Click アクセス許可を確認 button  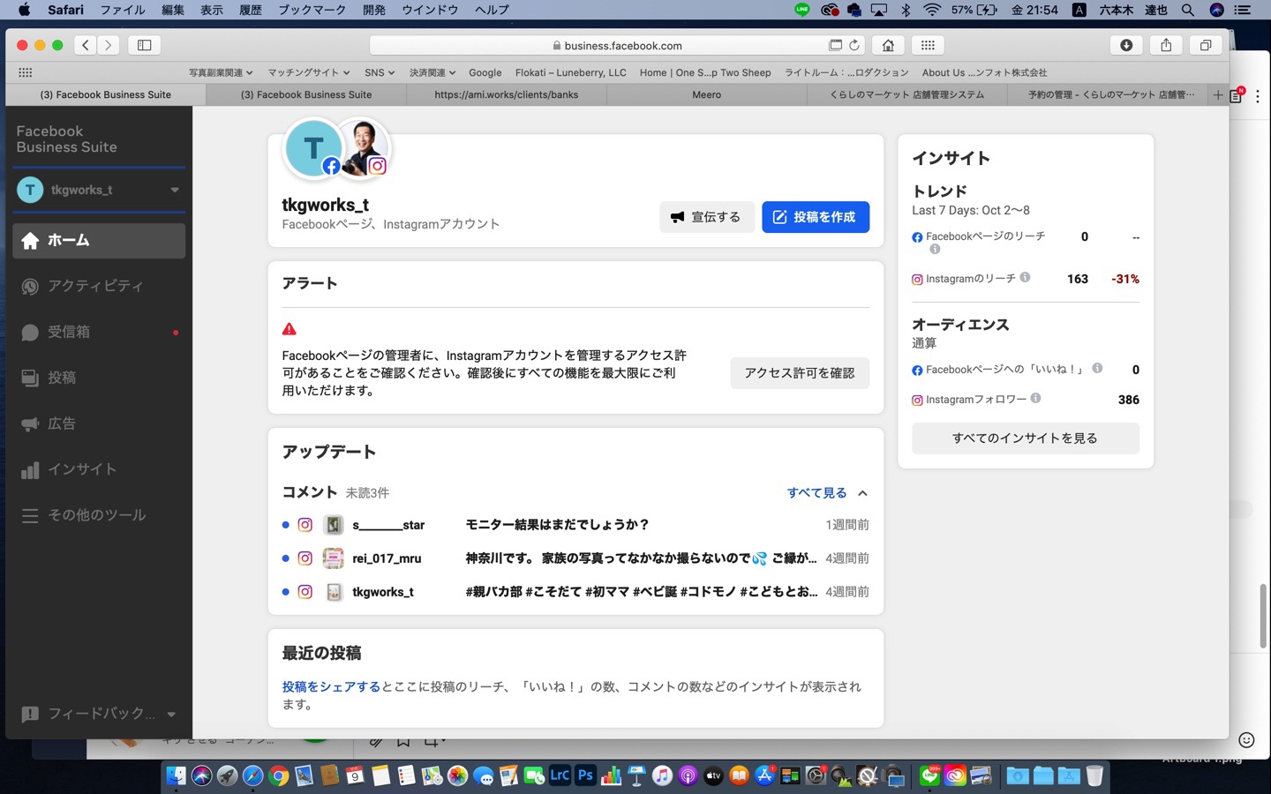(x=800, y=373)
